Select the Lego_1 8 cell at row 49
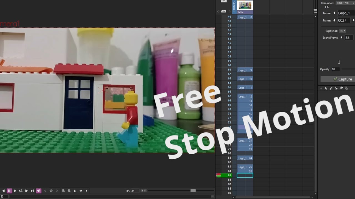 pyautogui.click(x=245, y=17)
